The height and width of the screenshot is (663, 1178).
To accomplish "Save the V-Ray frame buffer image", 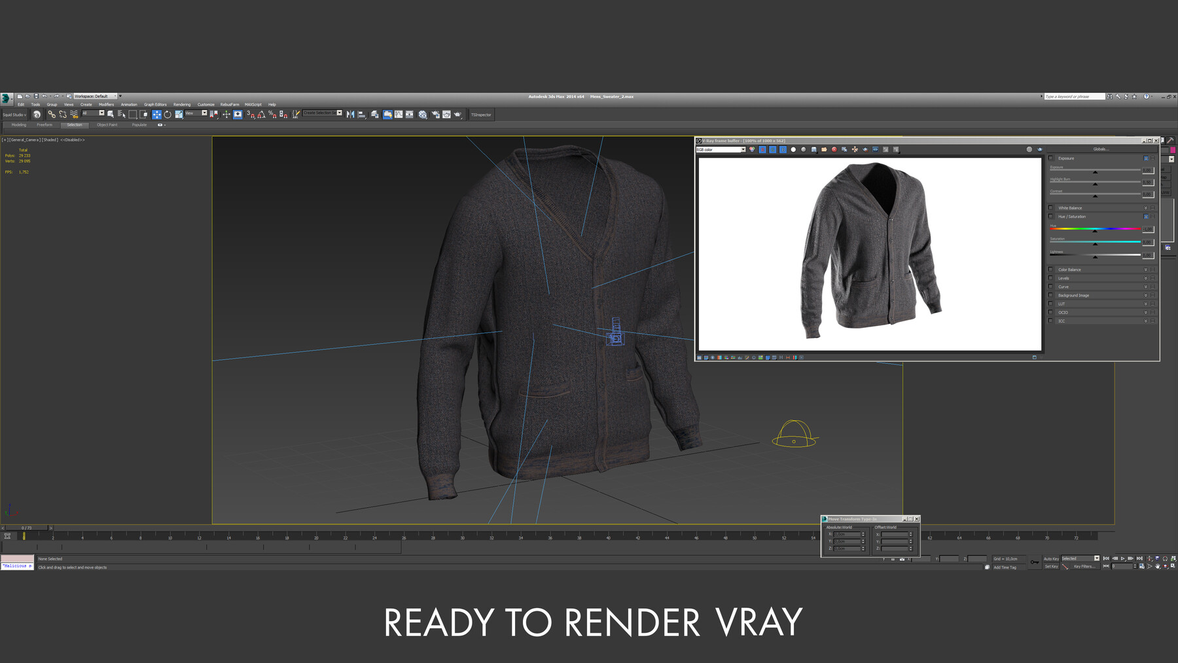I will coord(814,149).
